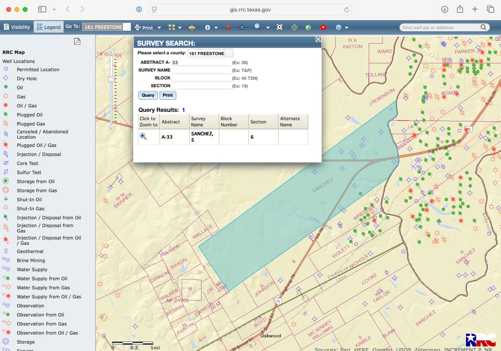
Task: Click the map zoom slider handle
Action: [x=111, y=79]
